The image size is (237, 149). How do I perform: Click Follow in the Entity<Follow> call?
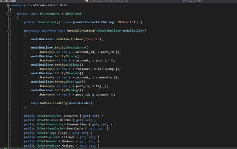[73, 65]
